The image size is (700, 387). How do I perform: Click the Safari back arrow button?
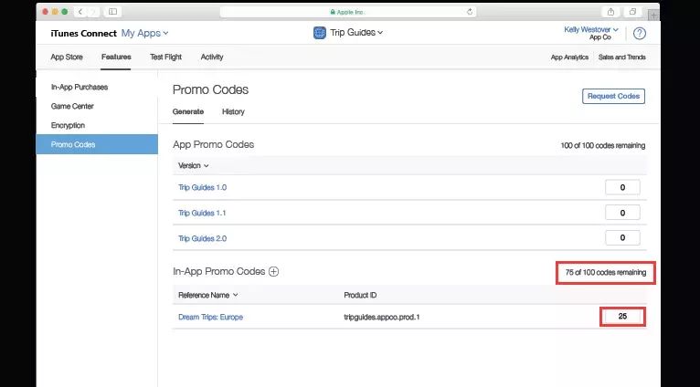click(x=80, y=12)
